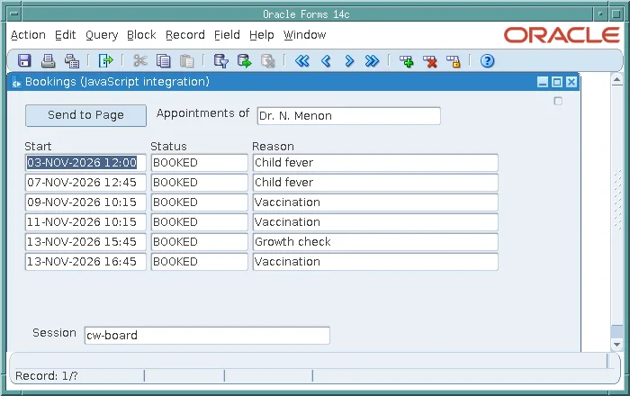Click the Send to Page button
This screenshot has width=630, height=396.
click(86, 115)
